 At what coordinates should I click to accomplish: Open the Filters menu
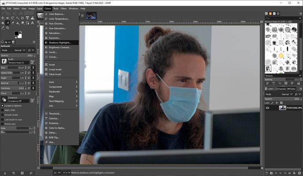point(64,8)
